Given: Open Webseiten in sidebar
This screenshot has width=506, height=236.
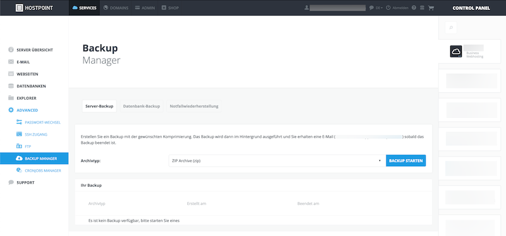Looking at the screenshot, I should (x=27, y=74).
